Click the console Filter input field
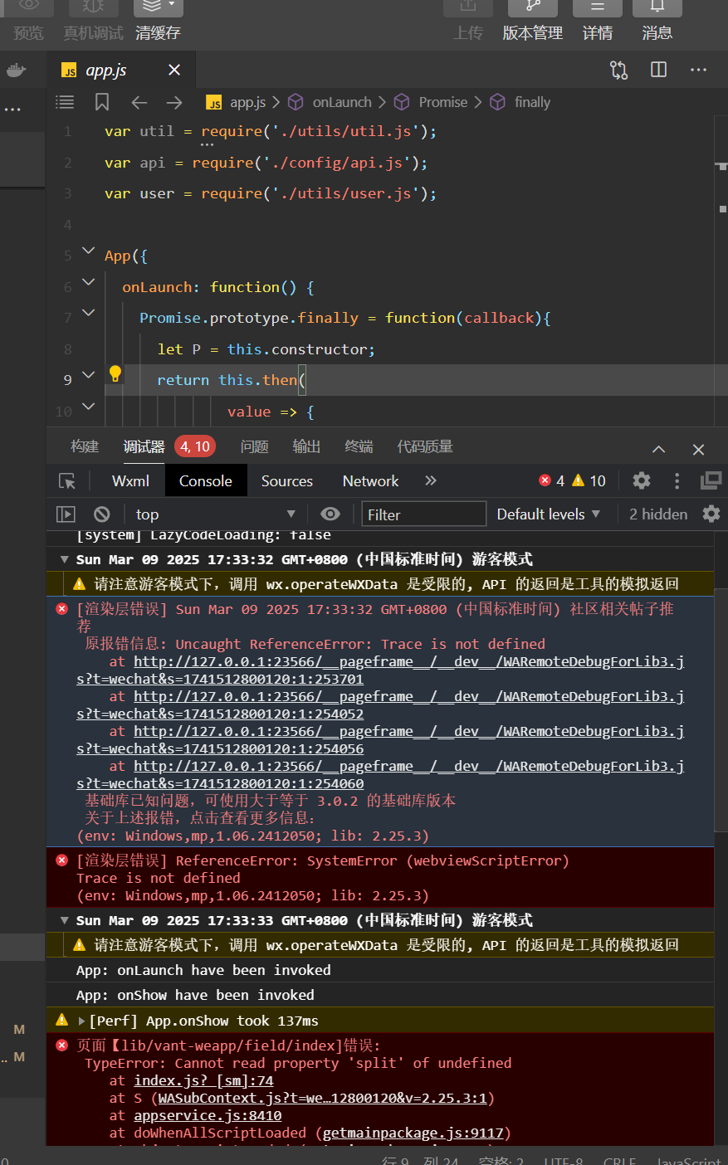 pos(423,514)
